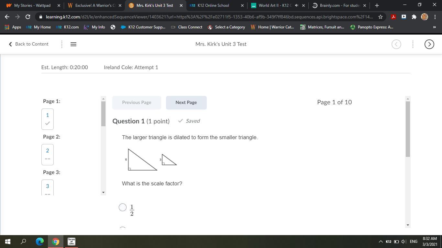442x248 pixels.
Task: Jump to question 1 in the navigator
Action: [48, 119]
